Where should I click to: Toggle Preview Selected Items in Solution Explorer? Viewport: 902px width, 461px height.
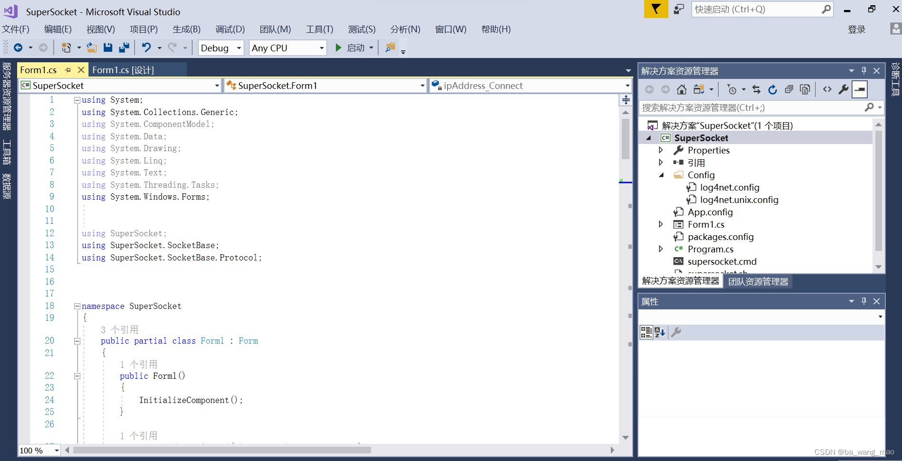pyautogui.click(x=860, y=89)
